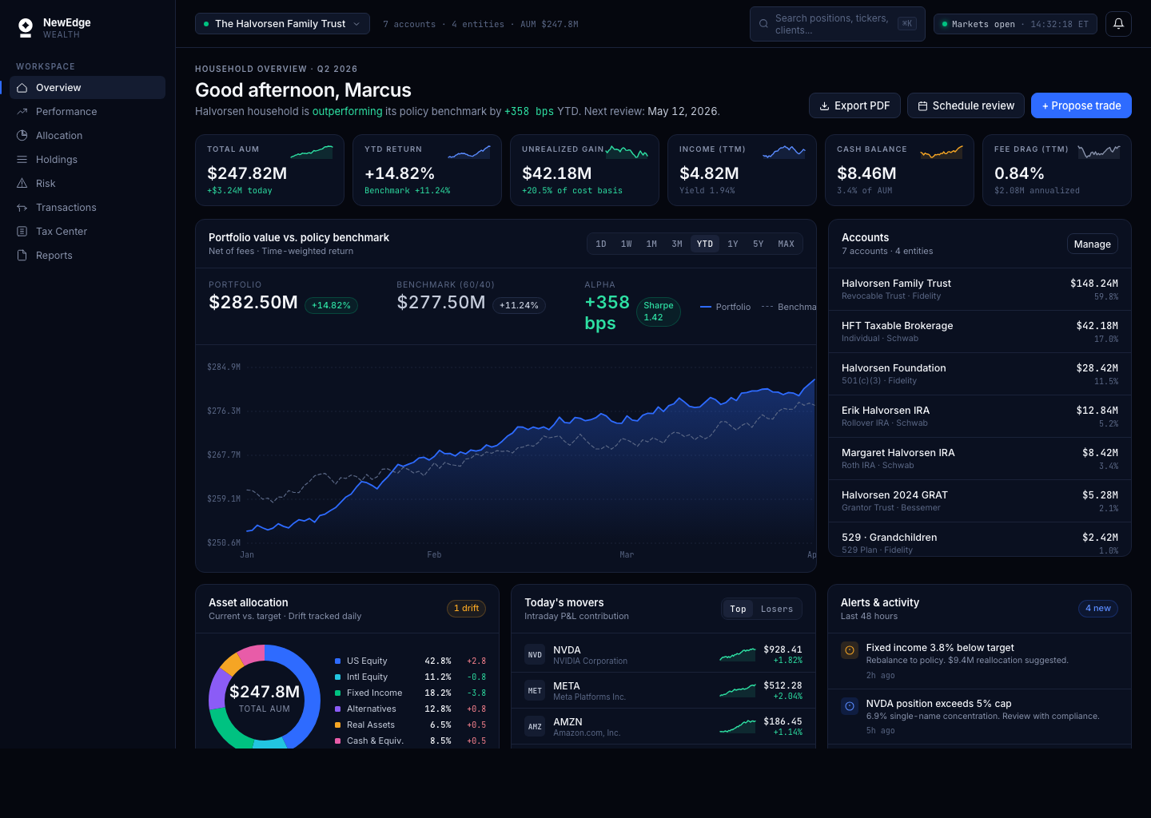Click the Unrealized Gain sparkline
The image size is (1151, 818).
coord(627,152)
